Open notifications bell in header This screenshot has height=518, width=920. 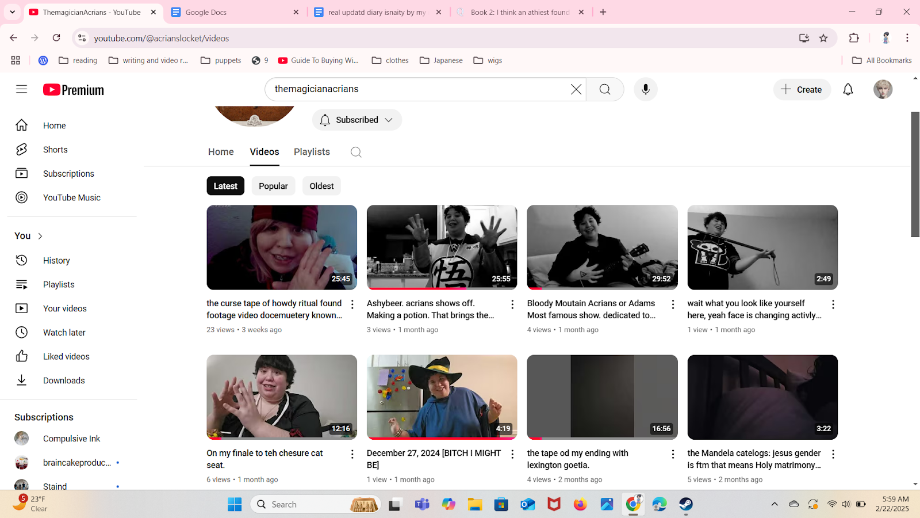click(848, 89)
